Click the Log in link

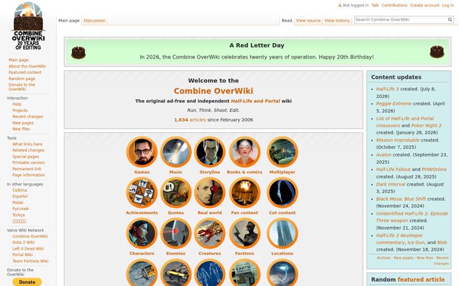coord(448,5)
